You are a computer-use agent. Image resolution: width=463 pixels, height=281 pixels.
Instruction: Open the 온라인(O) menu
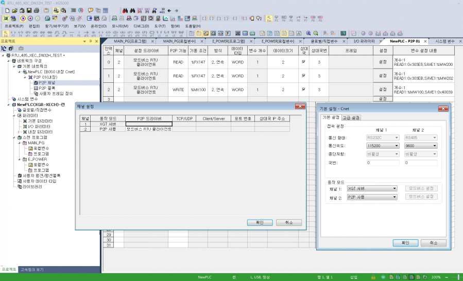coord(98,26)
